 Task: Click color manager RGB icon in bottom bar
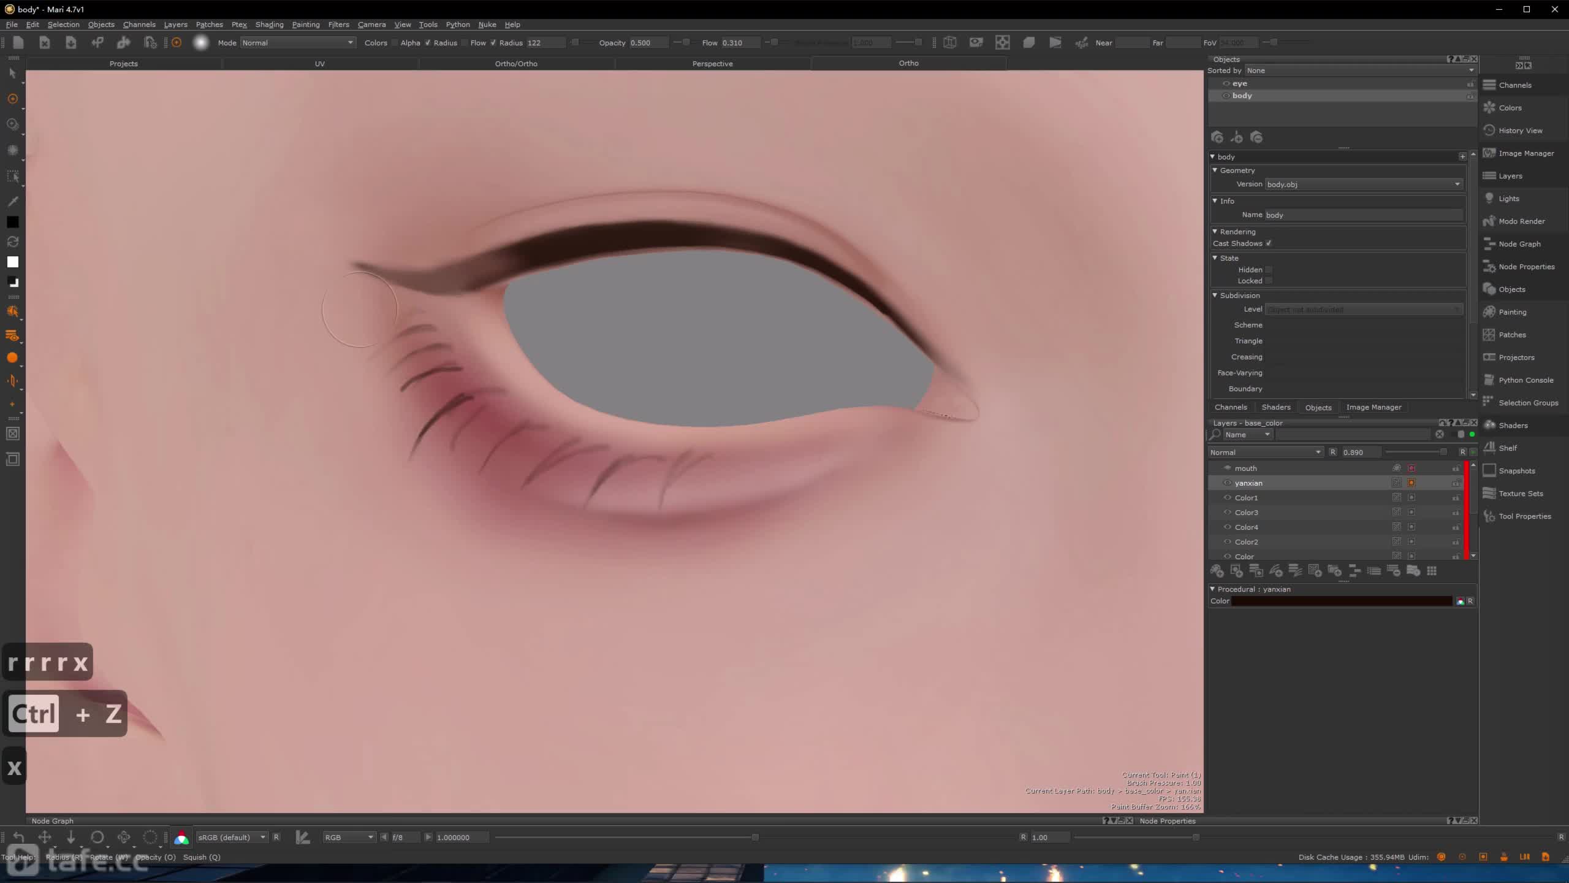(181, 838)
